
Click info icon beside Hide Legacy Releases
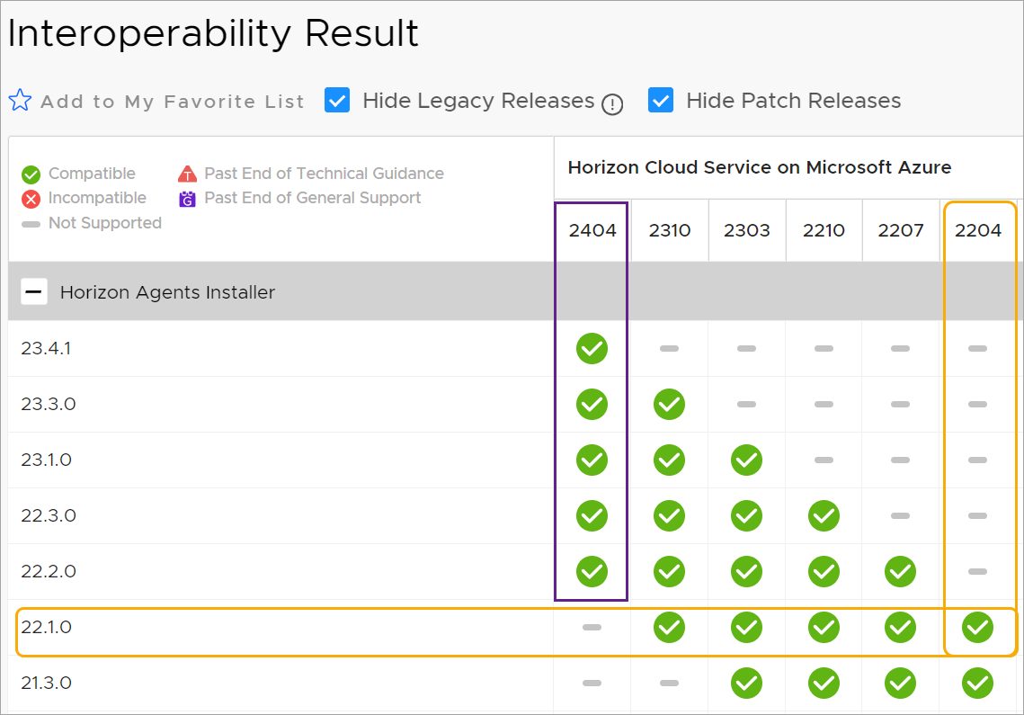click(x=612, y=104)
